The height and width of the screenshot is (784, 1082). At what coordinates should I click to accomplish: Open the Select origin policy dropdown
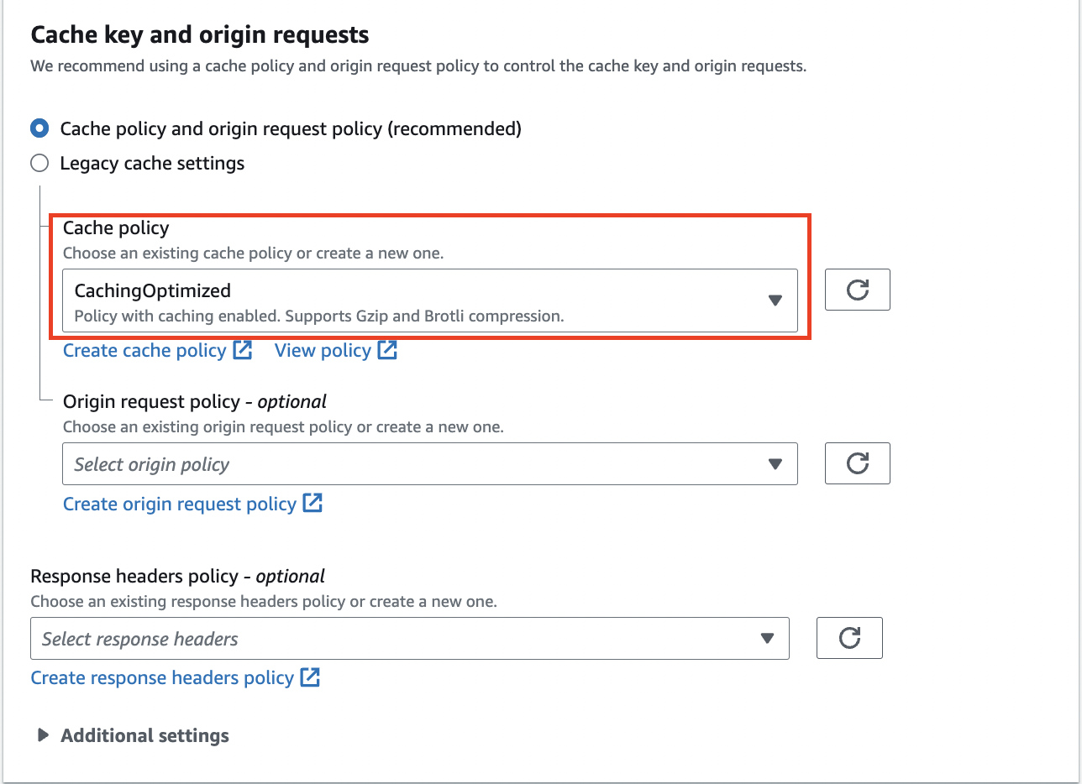[420, 464]
